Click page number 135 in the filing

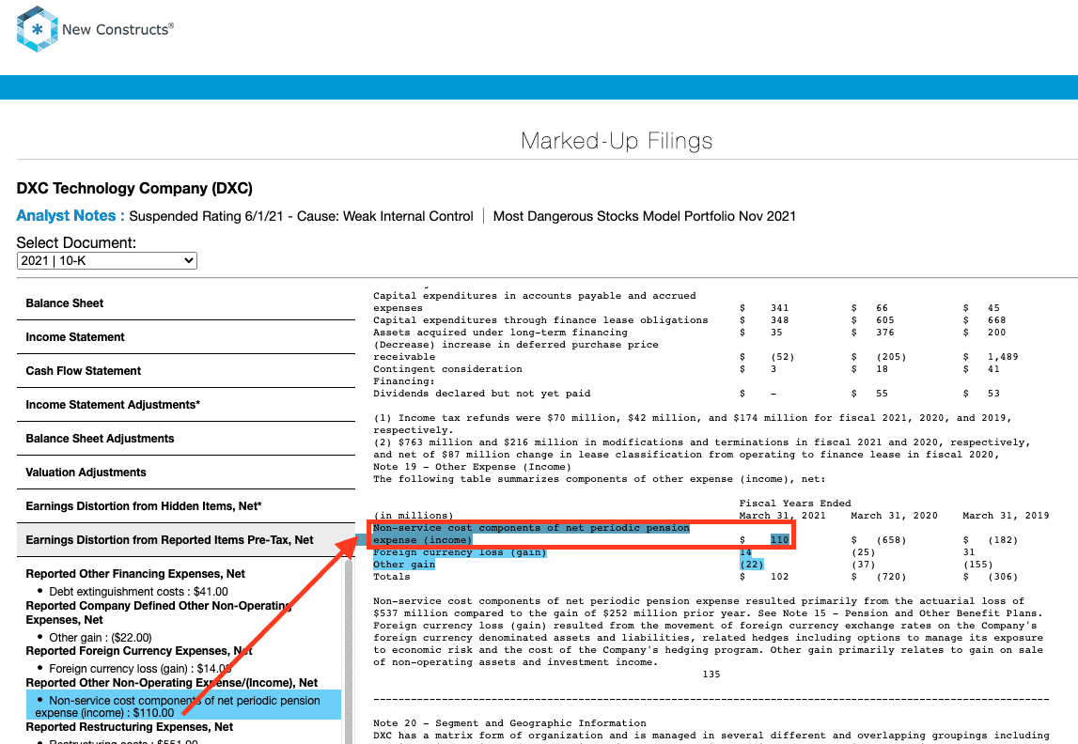[x=711, y=674]
